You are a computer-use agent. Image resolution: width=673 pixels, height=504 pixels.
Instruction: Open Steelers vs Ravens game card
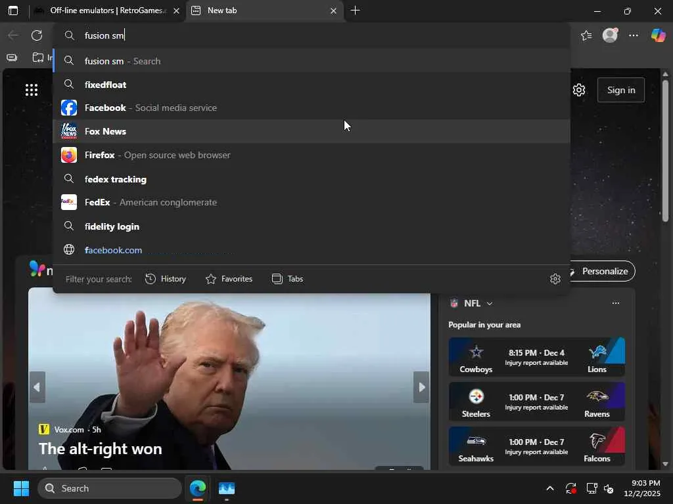pyautogui.click(x=536, y=402)
